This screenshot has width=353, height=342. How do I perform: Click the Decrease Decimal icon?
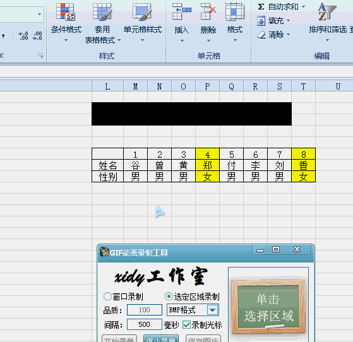point(37,36)
